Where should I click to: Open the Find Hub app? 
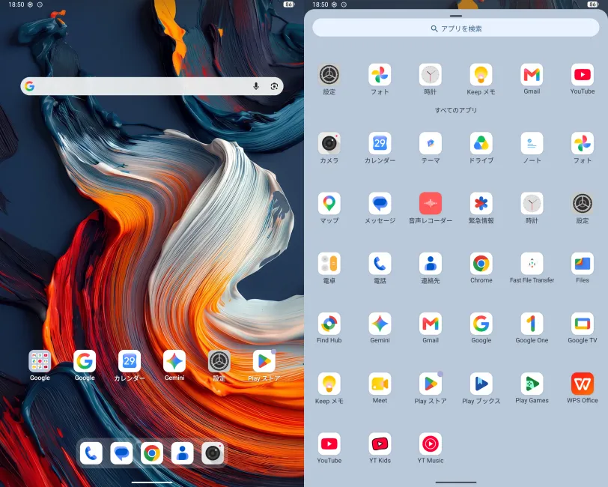pos(329,324)
